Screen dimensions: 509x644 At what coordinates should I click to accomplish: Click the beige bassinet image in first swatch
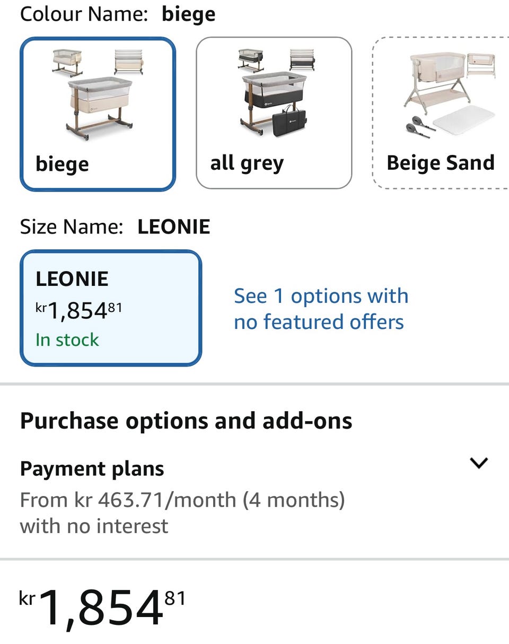pyautogui.click(x=98, y=94)
